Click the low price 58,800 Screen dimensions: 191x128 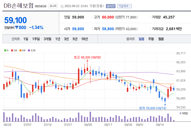108,29
